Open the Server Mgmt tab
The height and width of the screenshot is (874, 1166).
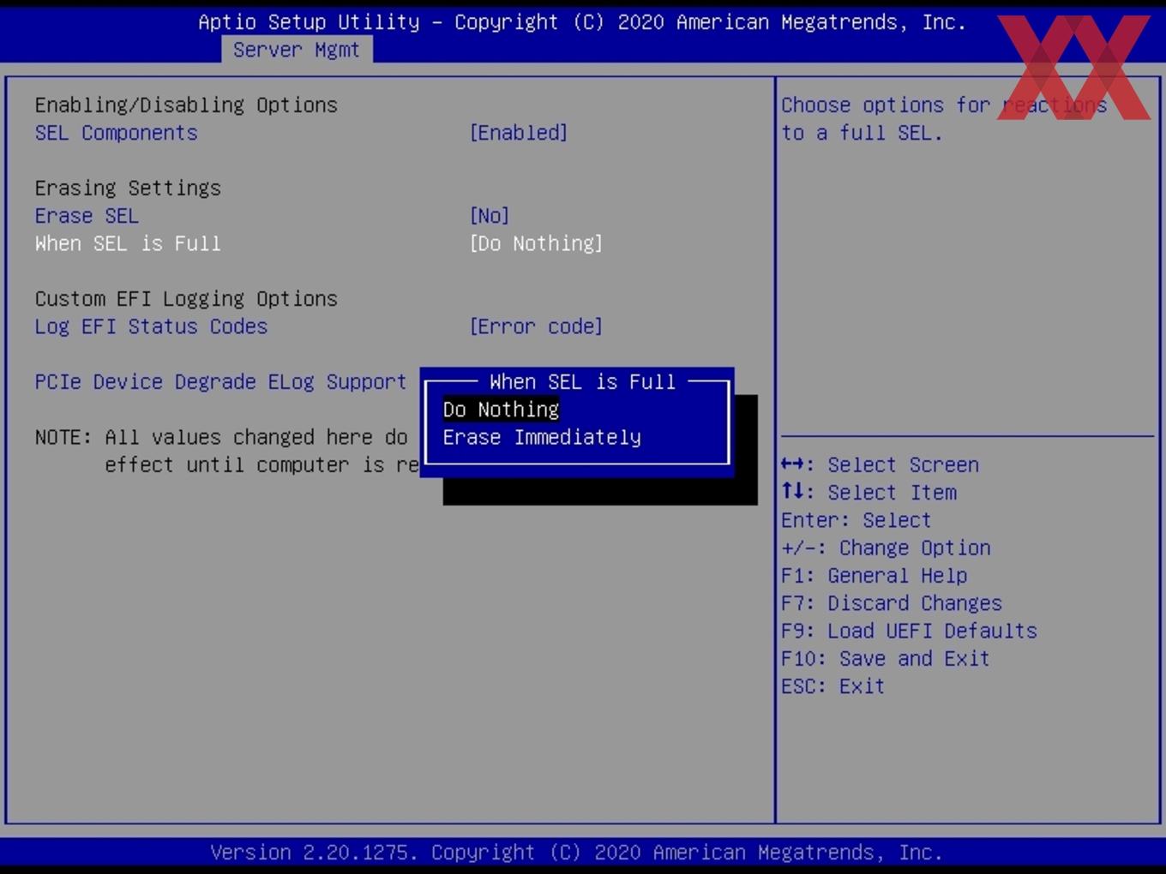[297, 50]
